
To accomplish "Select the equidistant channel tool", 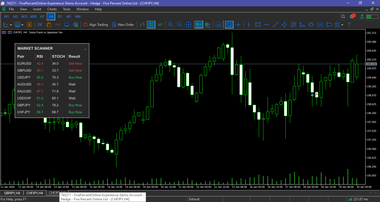I will click(x=284, y=25).
